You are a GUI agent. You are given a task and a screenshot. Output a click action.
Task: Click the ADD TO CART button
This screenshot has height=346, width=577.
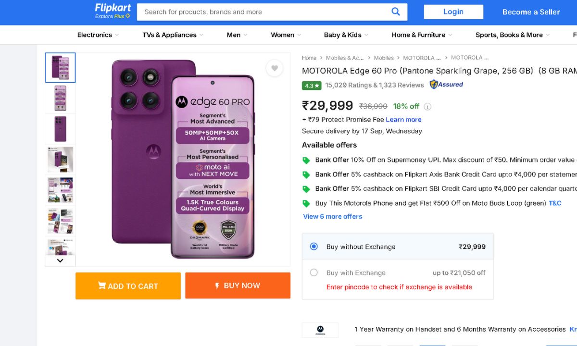click(x=128, y=286)
